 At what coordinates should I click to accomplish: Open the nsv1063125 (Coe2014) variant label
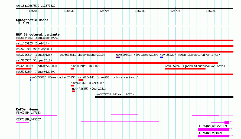point(32,43)
